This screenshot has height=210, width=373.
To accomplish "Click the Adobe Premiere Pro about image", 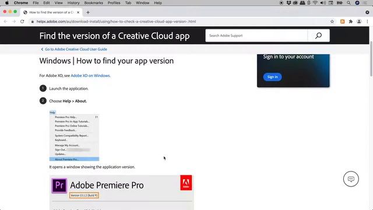I will pyautogui.click(x=121, y=192).
